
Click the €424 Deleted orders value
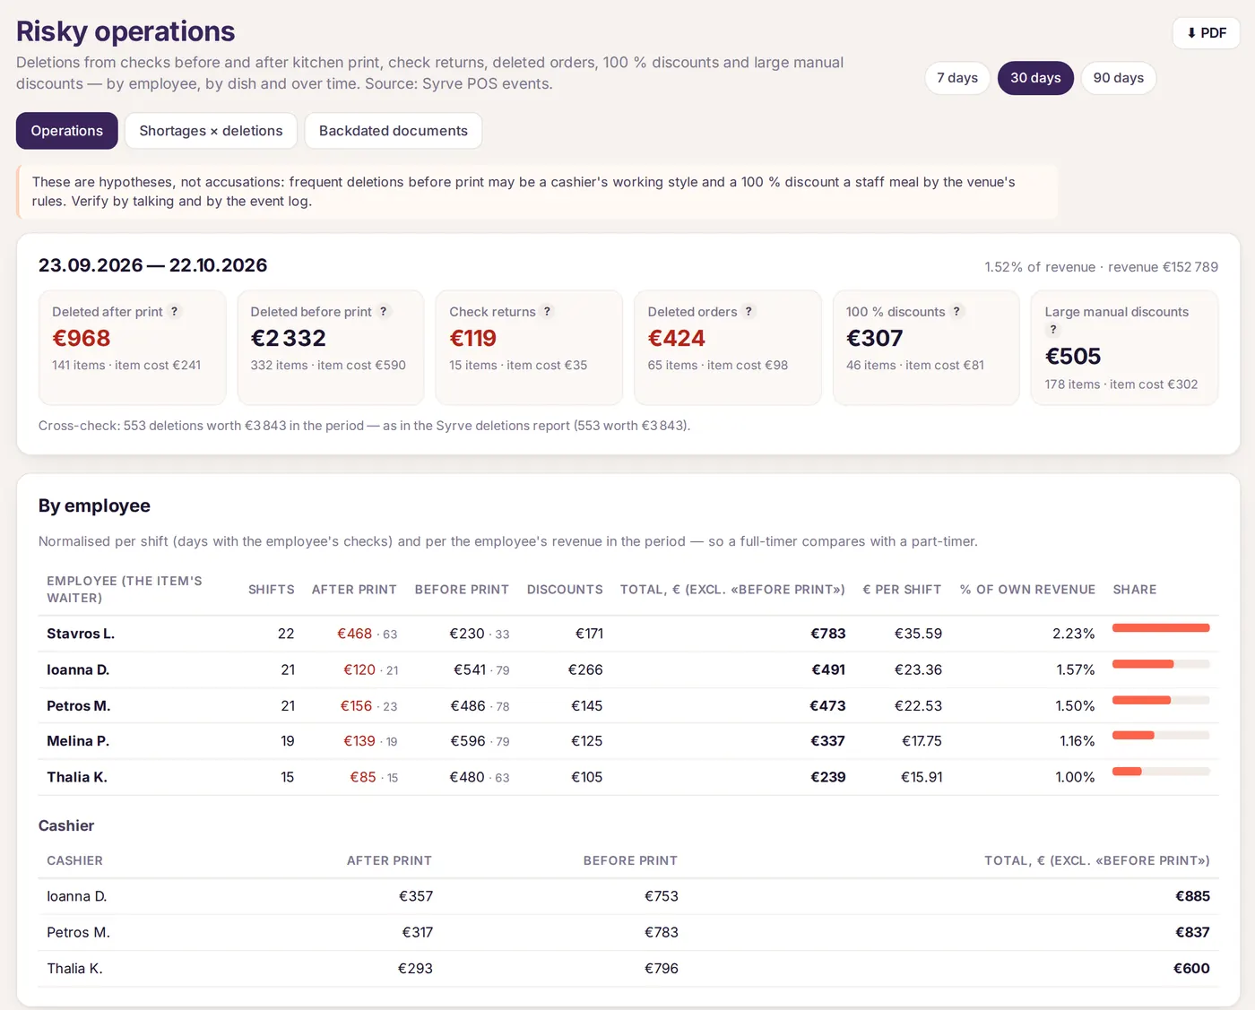click(677, 339)
